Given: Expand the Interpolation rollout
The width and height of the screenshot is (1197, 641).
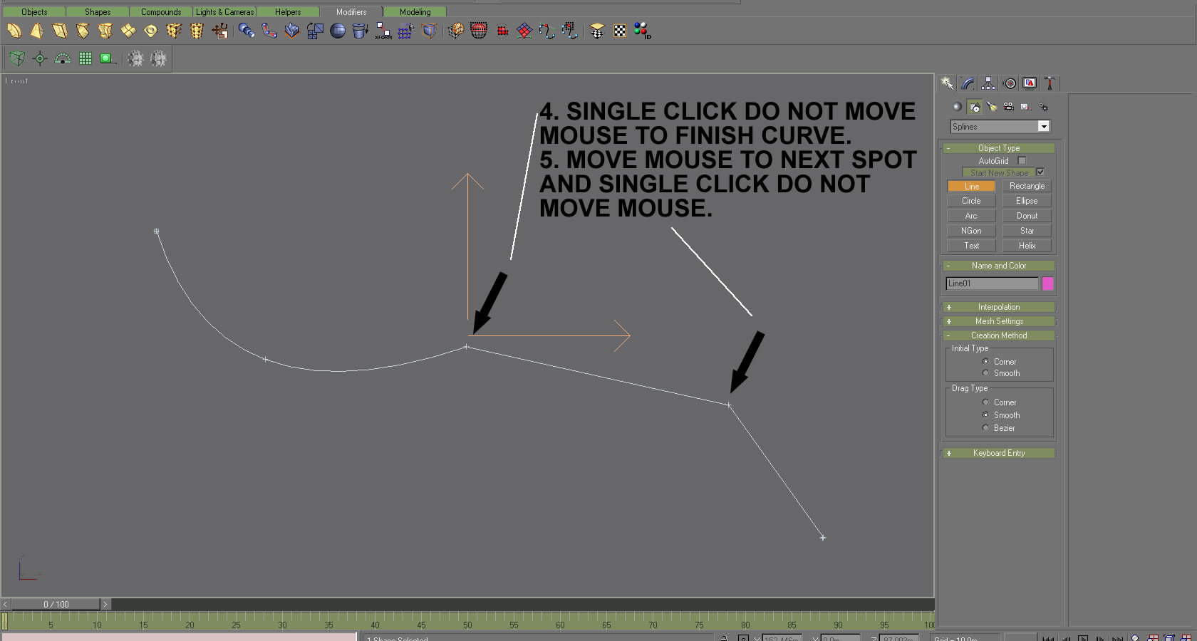Looking at the screenshot, I should [998, 307].
